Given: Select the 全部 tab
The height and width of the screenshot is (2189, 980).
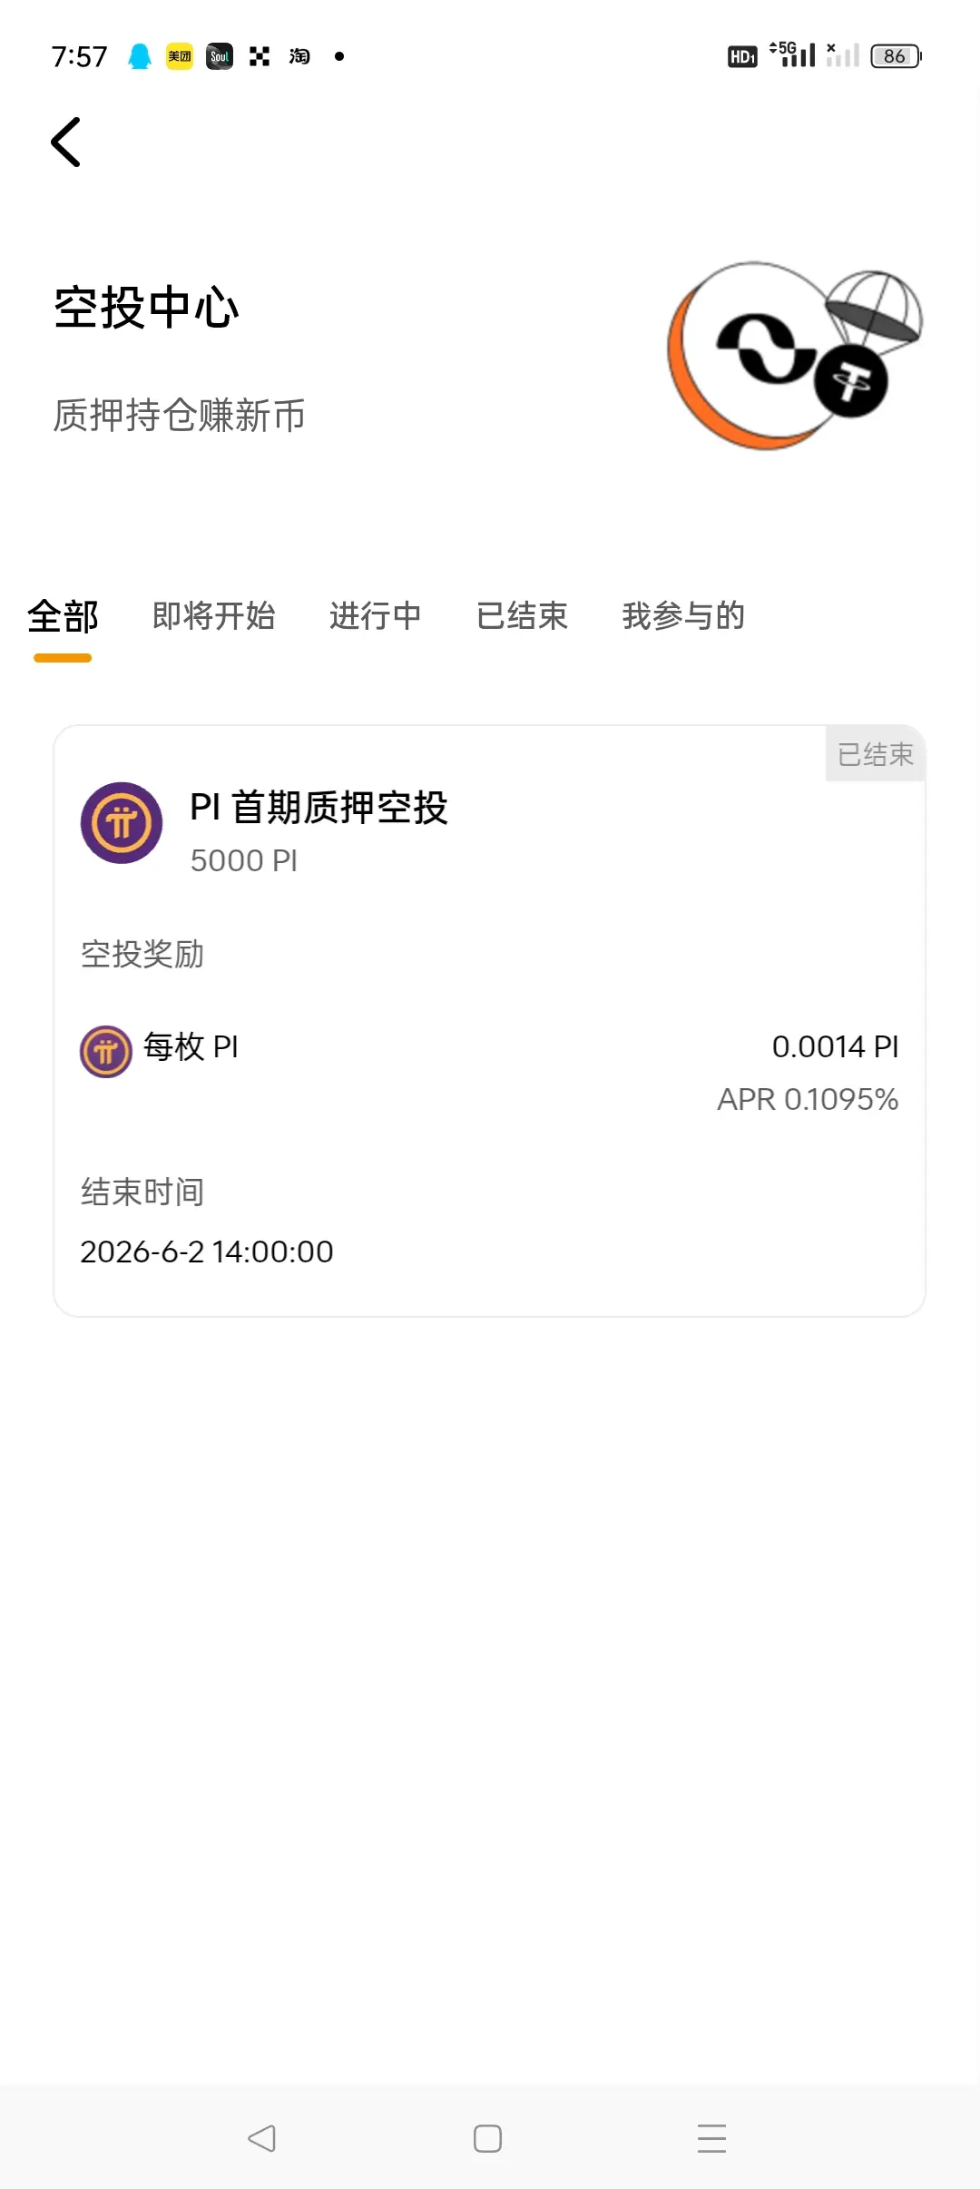Looking at the screenshot, I should point(63,617).
